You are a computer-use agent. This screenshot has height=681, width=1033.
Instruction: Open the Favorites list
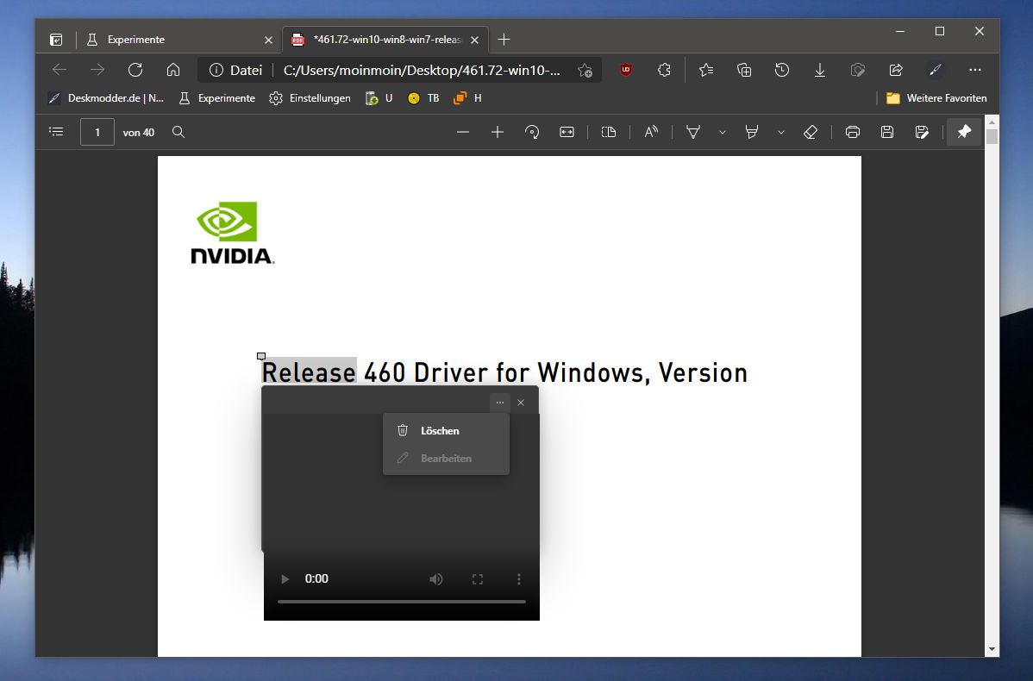(x=706, y=70)
